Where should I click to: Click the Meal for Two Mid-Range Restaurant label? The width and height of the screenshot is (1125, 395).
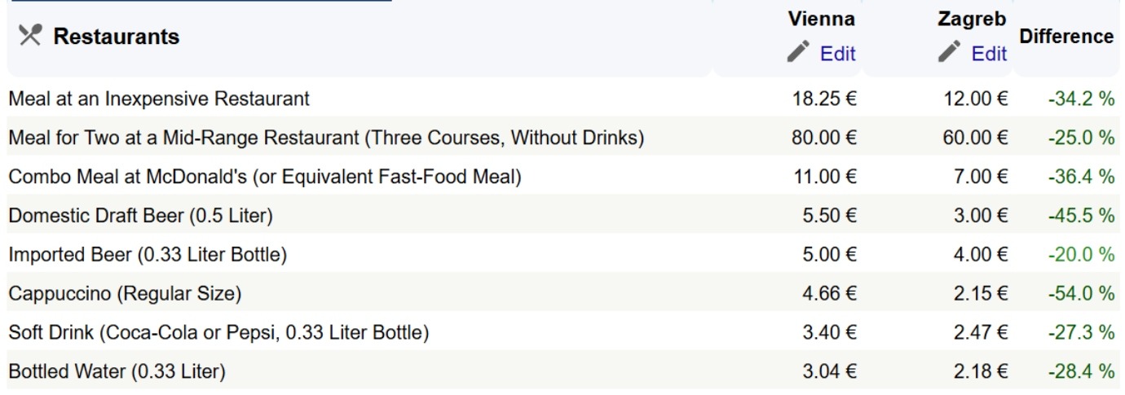(x=326, y=138)
